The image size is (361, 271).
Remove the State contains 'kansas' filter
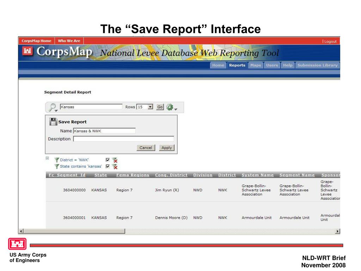tap(115, 167)
